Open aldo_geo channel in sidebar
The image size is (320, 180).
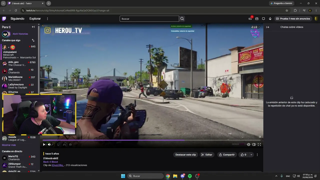pyautogui.click(x=19, y=63)
